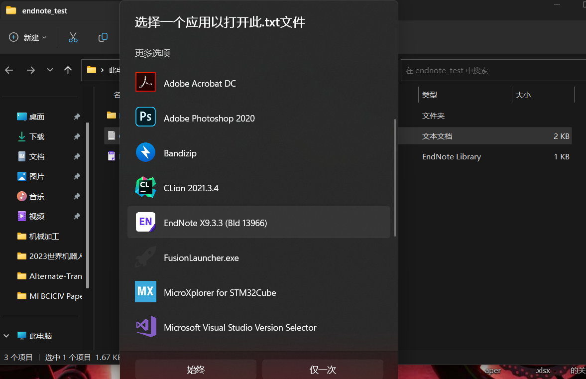
Task: Click the 文件夹 type cell
Action: 433,116
